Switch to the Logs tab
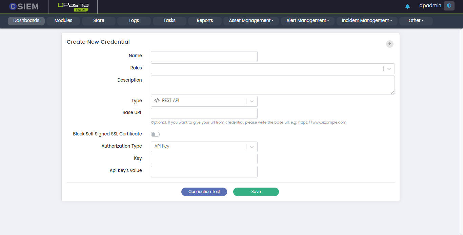Viewport: 463px width, 235px height. 134,21
